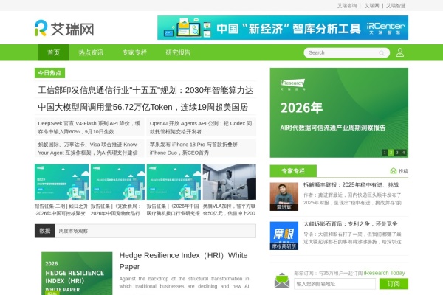This screenshot has width=443, height=295.
Task: Open Hedge Resilience Index White Paper title
Action: (x=183, y=261)
